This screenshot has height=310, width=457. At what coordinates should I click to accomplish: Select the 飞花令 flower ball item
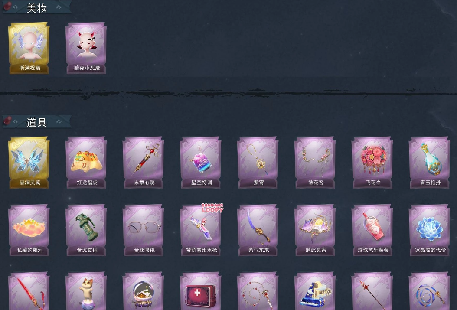coord(372,163)
